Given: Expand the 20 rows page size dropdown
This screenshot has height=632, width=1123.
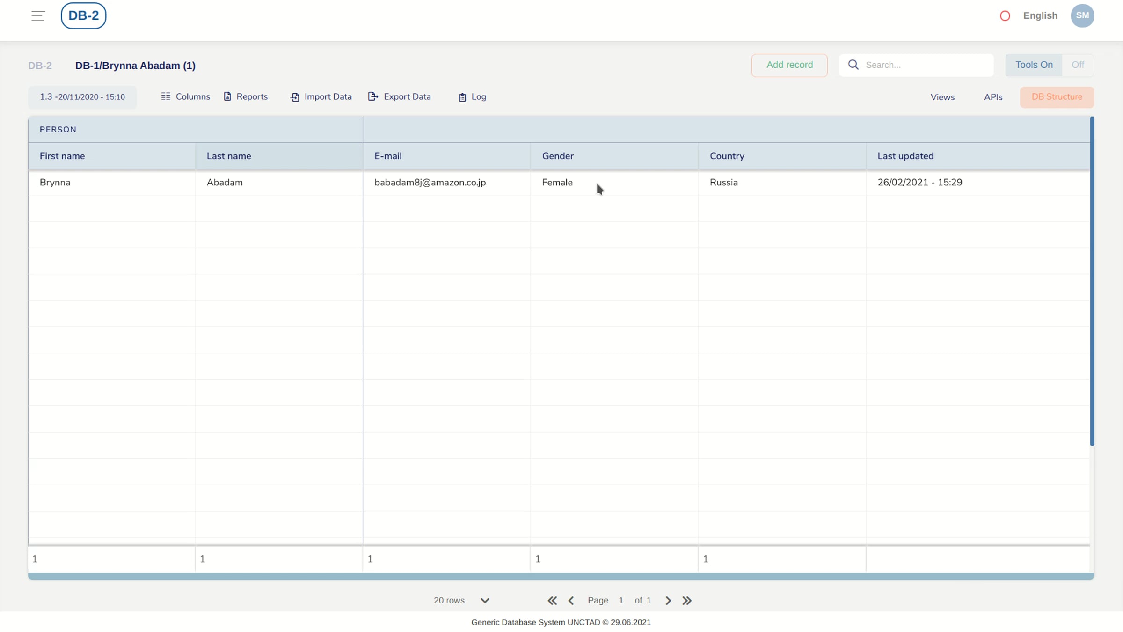Looking at the screenshot, I should coord(461,601).
